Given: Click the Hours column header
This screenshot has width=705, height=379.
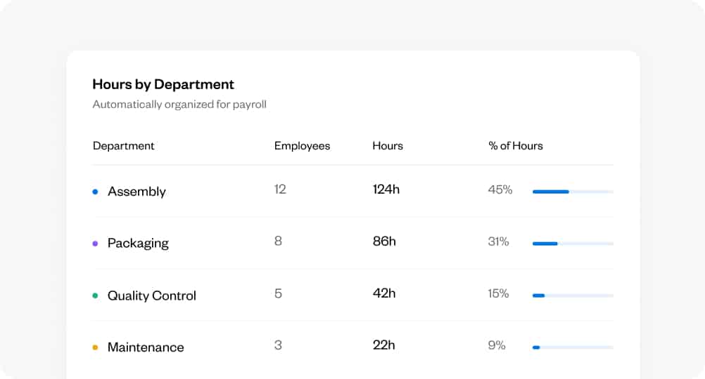Looking at the screenshot, I should click(x=388, y=146).
